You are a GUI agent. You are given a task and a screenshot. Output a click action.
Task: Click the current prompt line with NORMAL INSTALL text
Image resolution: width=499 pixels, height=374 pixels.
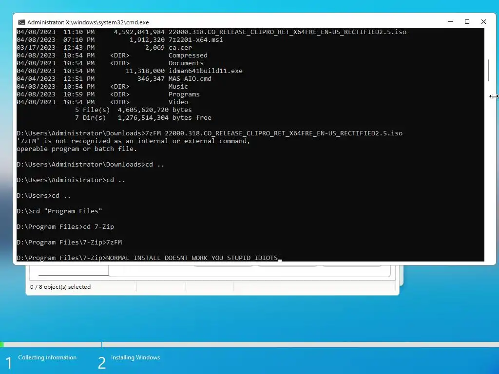pos(149,258)
